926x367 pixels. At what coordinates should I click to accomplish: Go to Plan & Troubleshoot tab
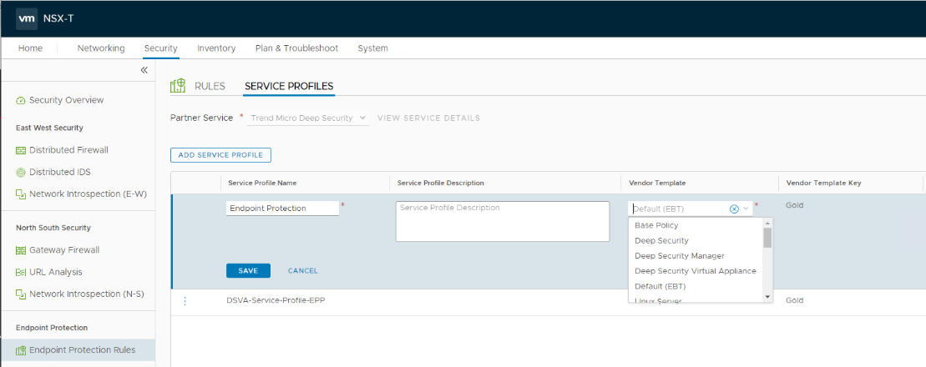[x=296, y=48]
